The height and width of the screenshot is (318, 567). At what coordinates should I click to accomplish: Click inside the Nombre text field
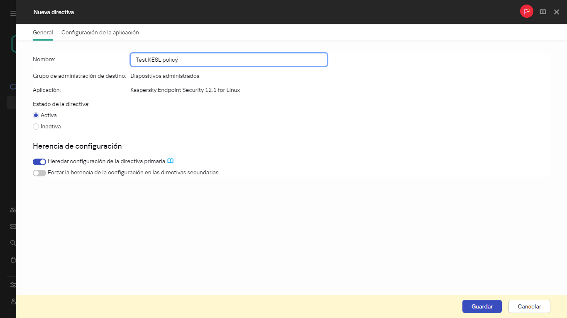[228, 59]
